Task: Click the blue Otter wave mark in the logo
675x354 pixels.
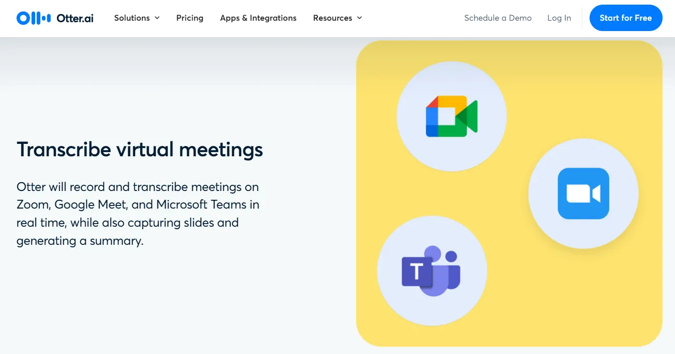Action: coord(32,18)
